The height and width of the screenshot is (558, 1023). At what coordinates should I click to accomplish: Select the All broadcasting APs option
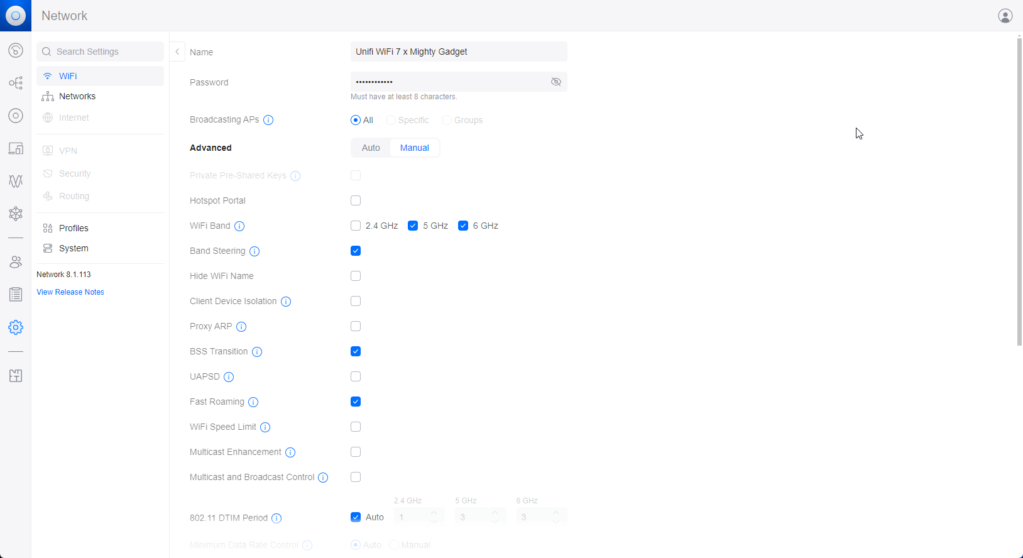click(356, 120)
